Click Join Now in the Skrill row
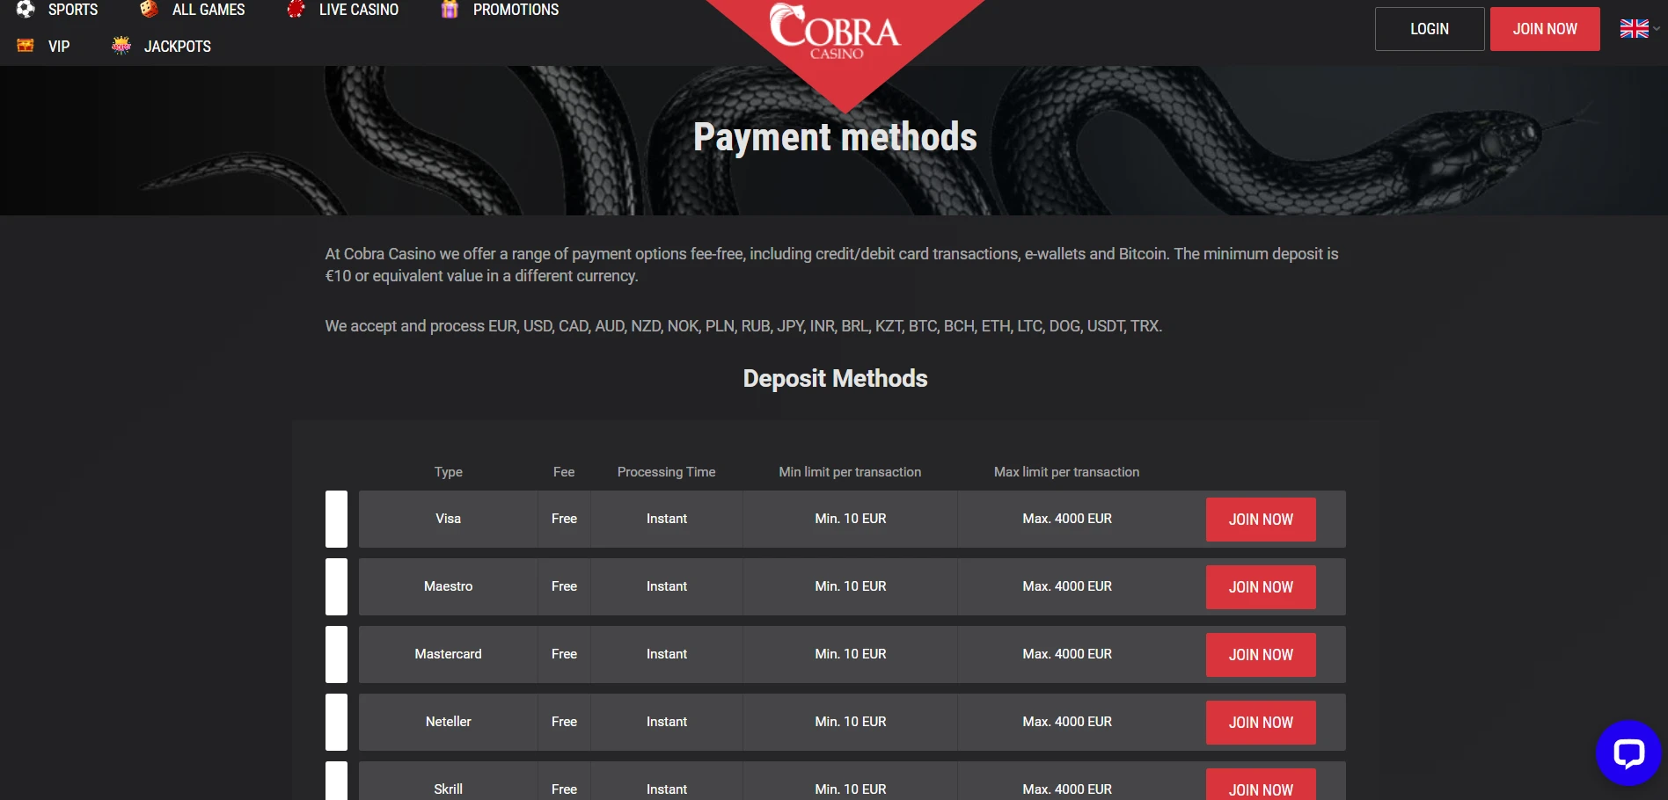Screen dimensions: 1668x800 pyautogui.click(x=1261, y=785)
